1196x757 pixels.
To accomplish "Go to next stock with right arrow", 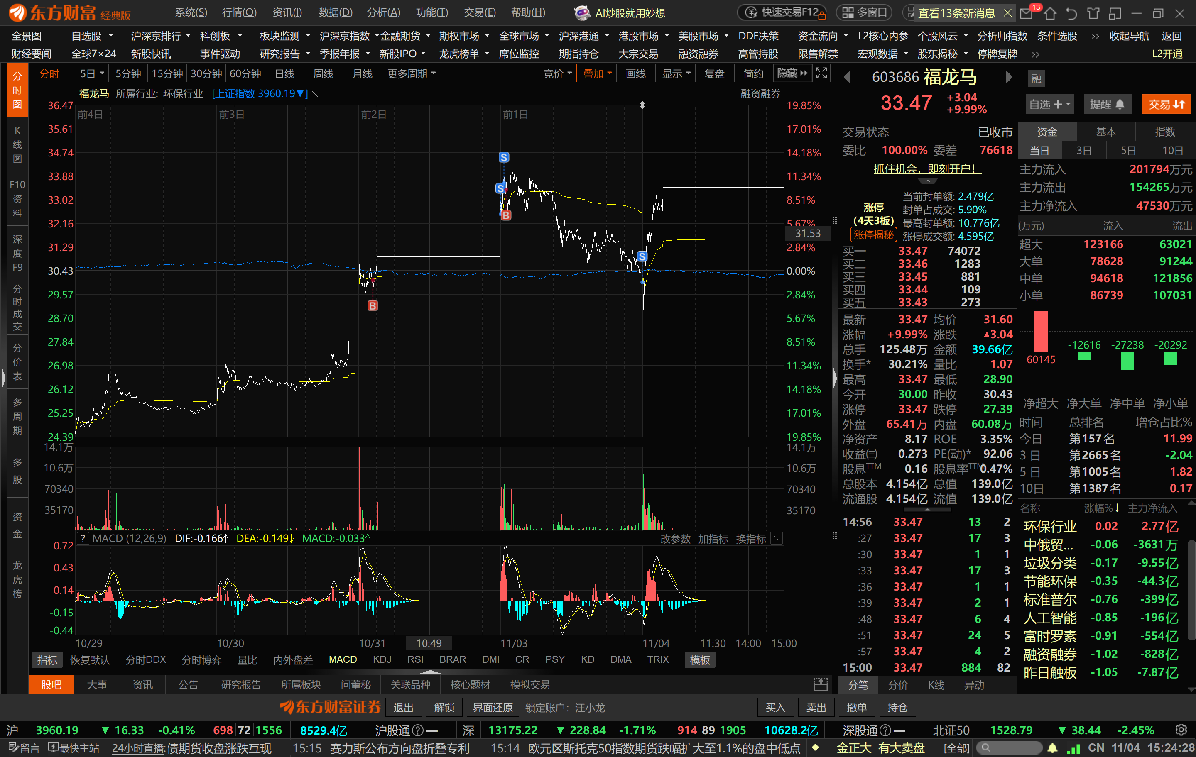I will (1009, 77).
